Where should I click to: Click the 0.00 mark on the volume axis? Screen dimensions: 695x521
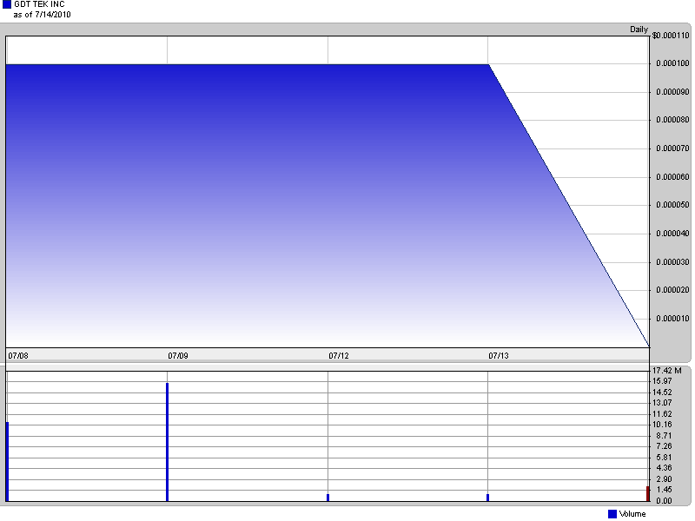[664, 499]
